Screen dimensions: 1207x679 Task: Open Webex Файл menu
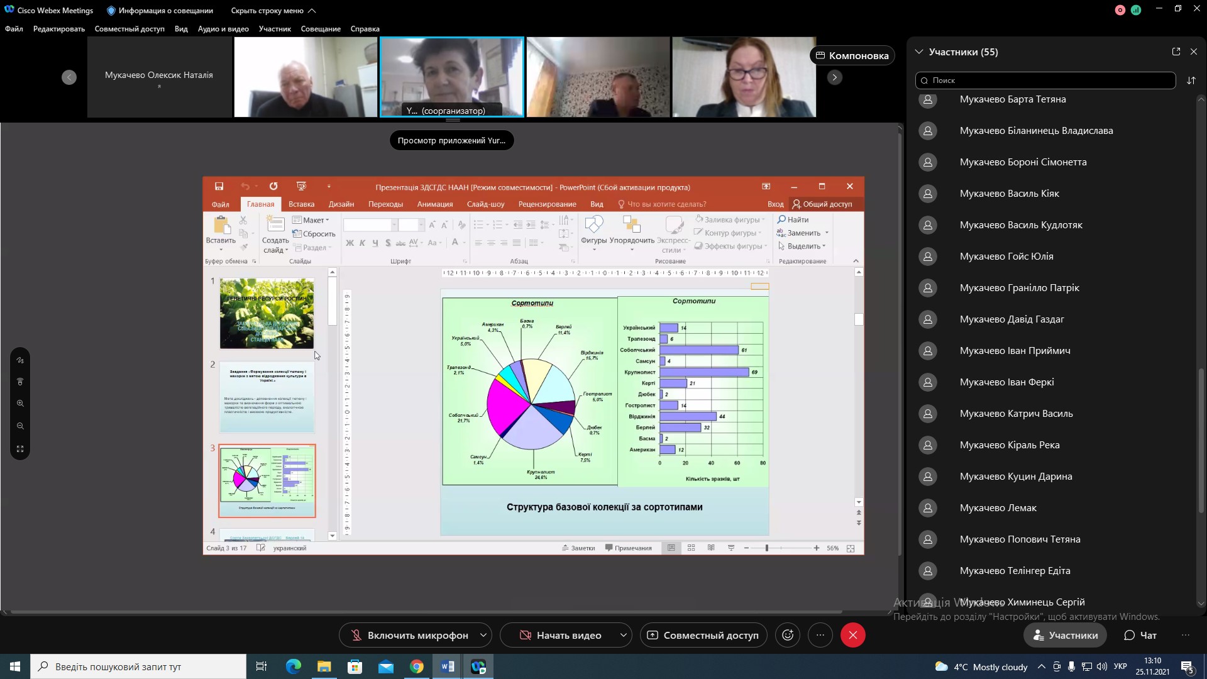14,29
